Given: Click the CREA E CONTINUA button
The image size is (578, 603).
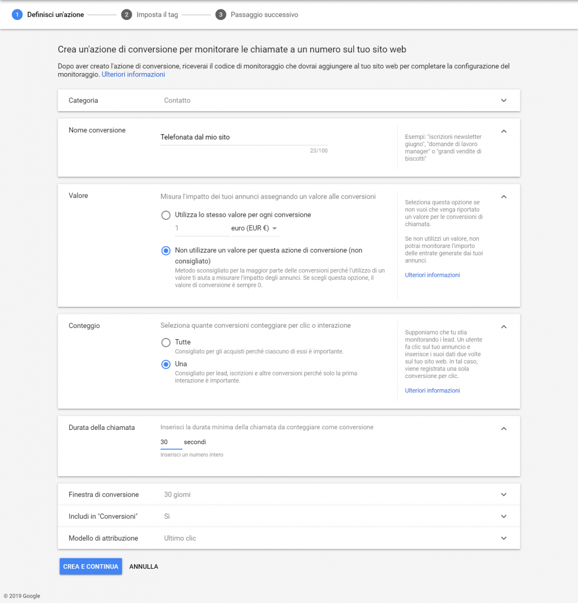Looking at the screenshot, I should (91, 566).
